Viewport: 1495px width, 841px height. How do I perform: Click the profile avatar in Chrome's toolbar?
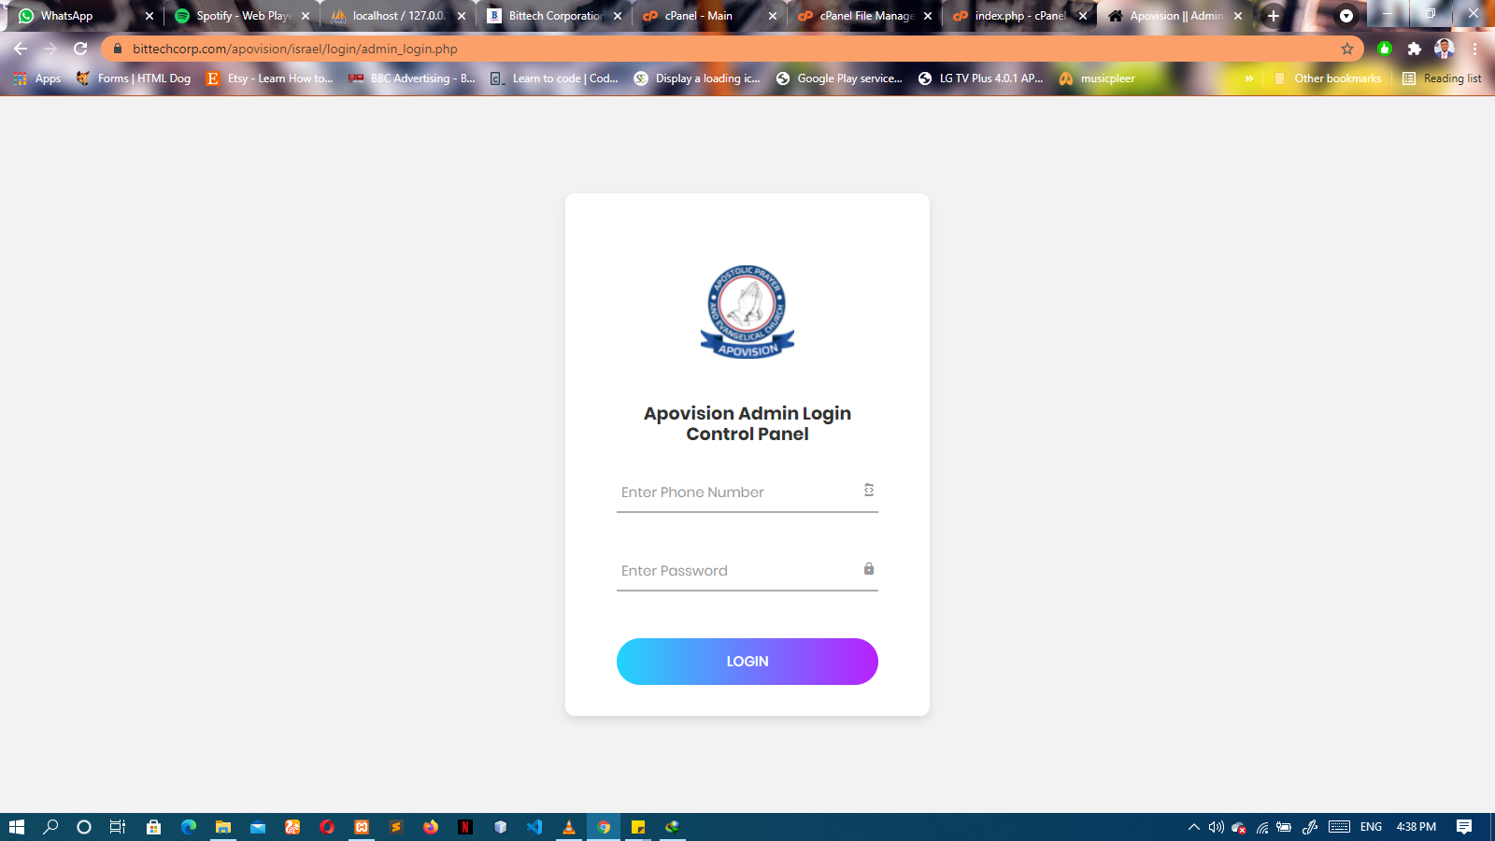tap(1446, 49)
